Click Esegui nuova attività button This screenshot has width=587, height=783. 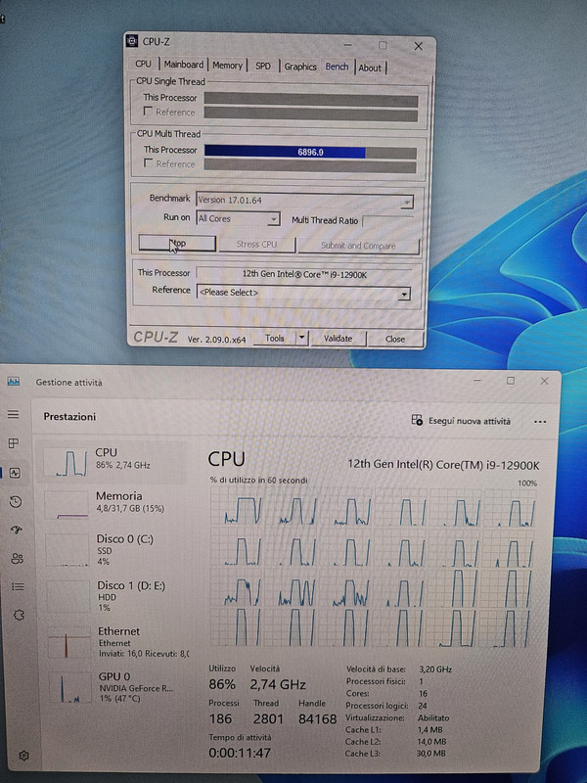(x=461, y=421)
